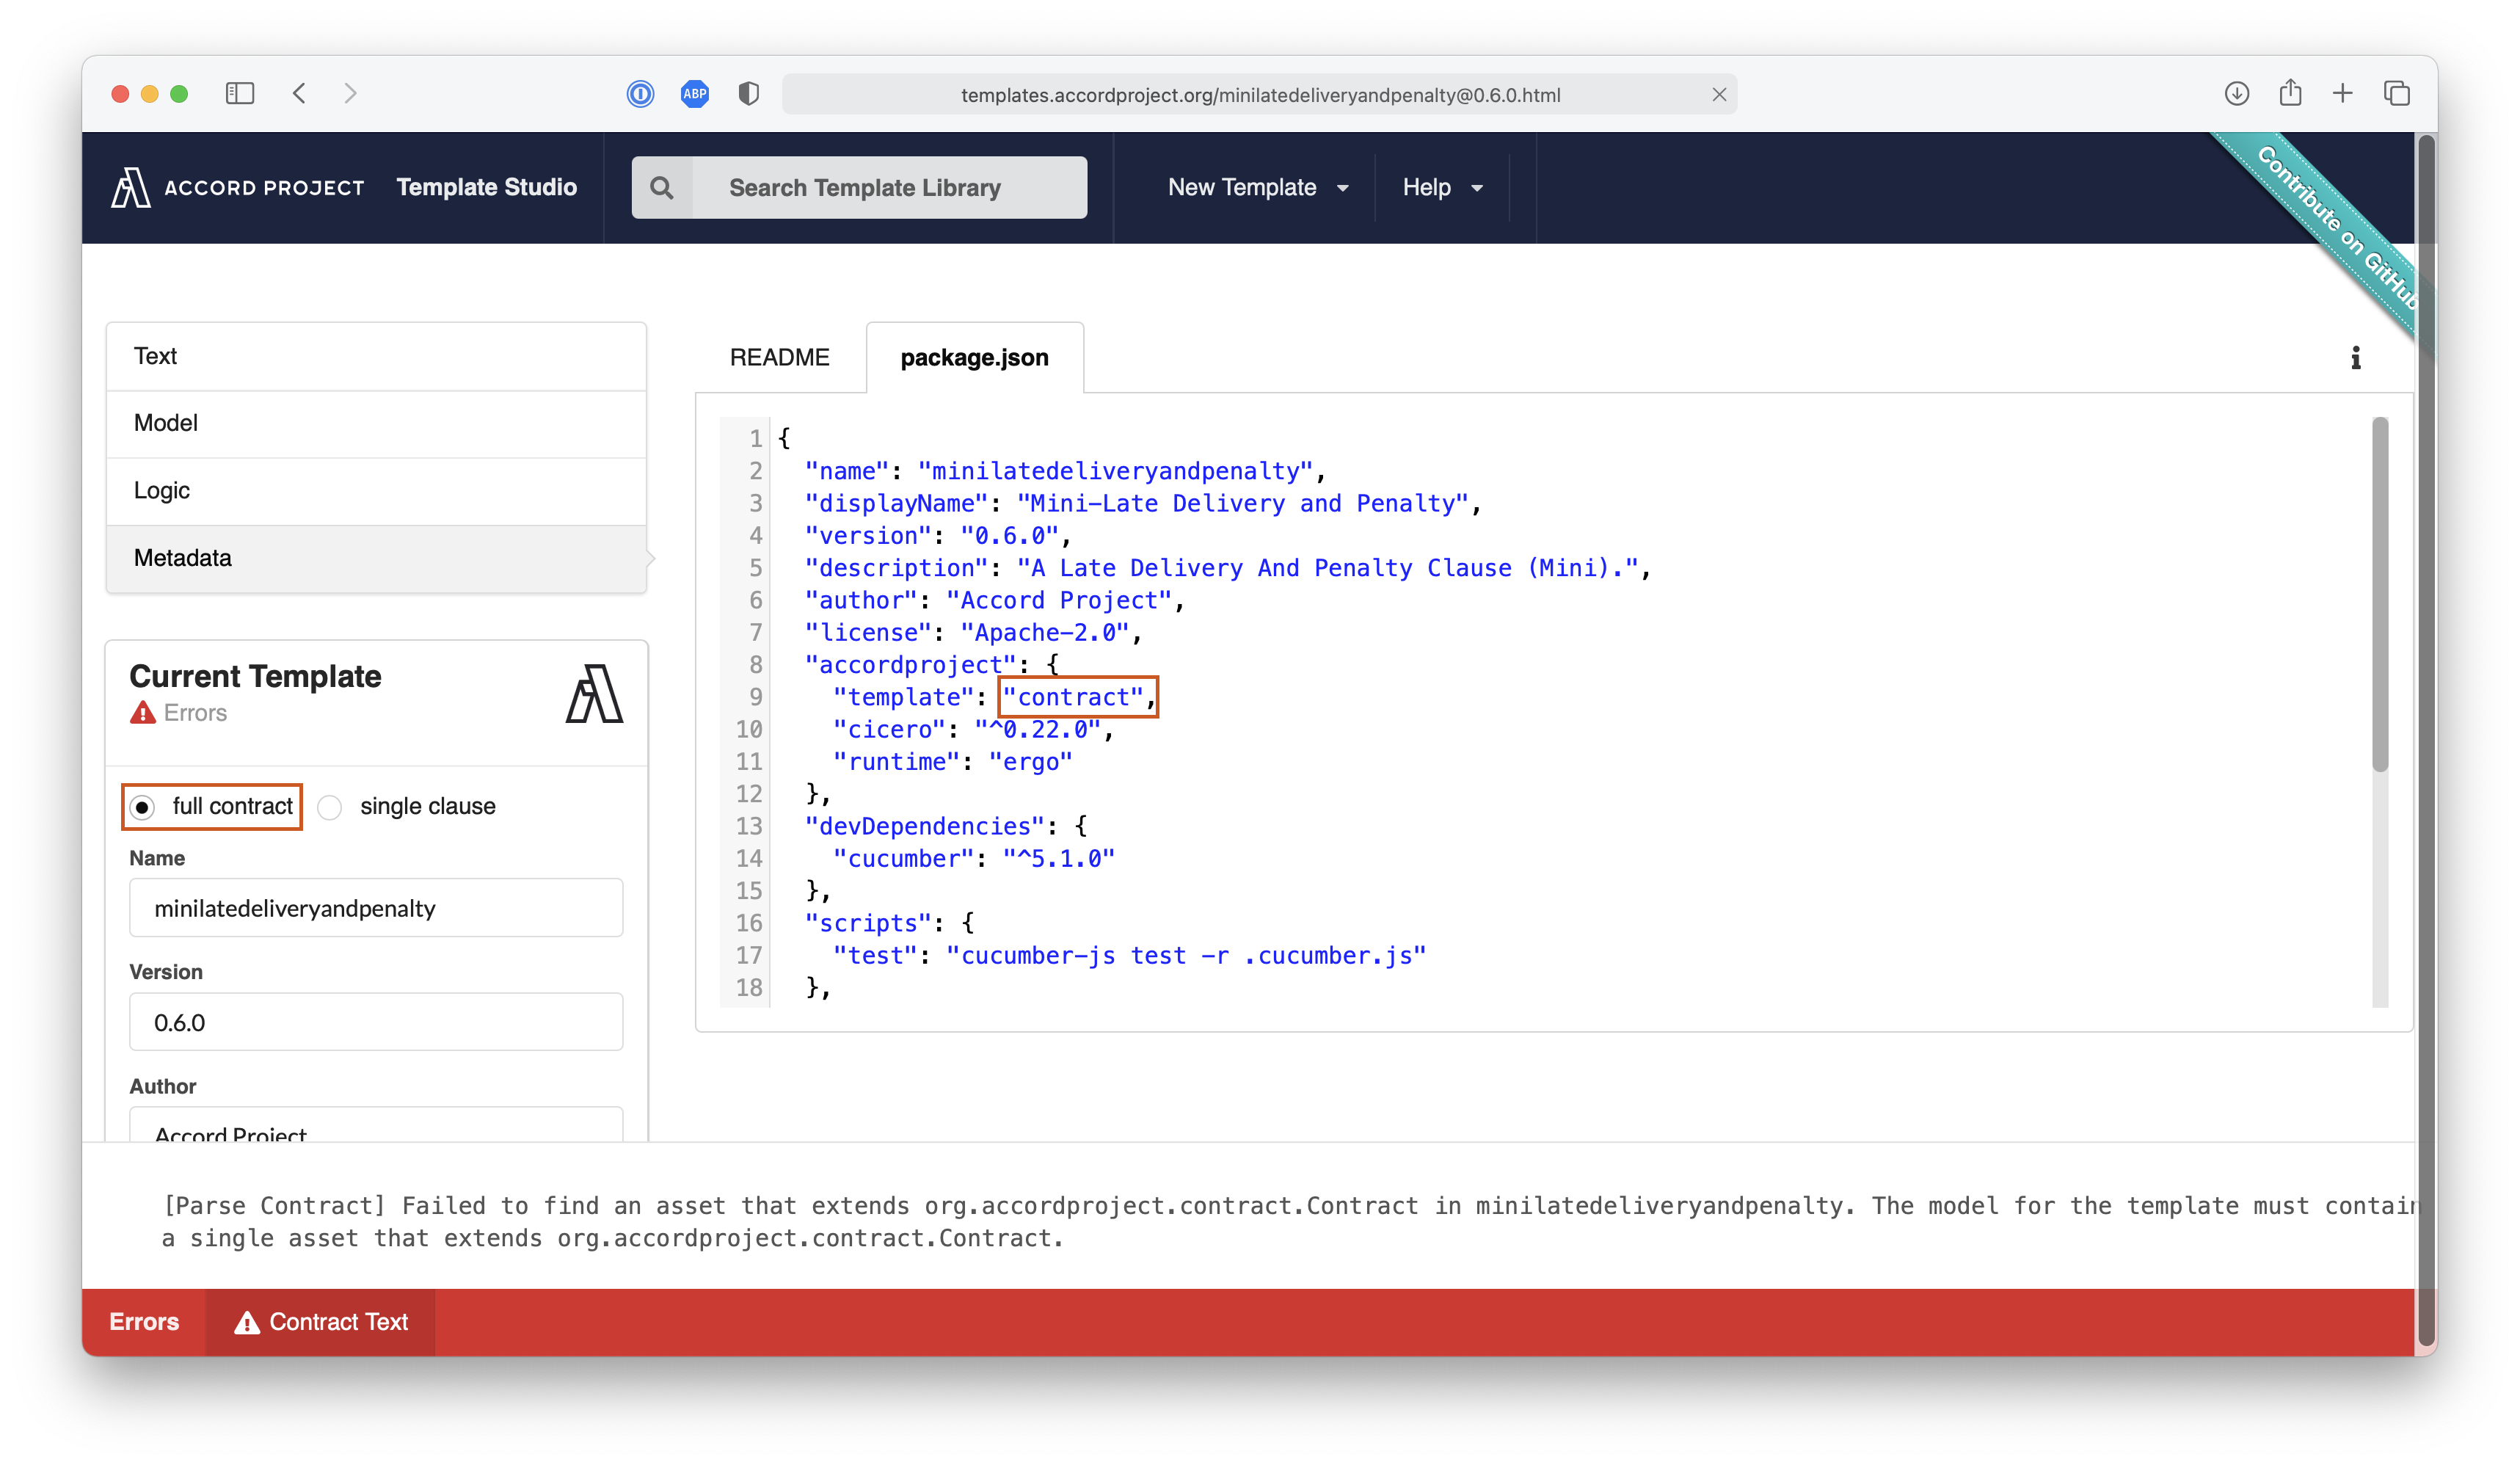Toggle the Safari sidebar icon
The height and width of the screenshot is (1465, 2520).
pyautogui.click(x=240, y=94)
